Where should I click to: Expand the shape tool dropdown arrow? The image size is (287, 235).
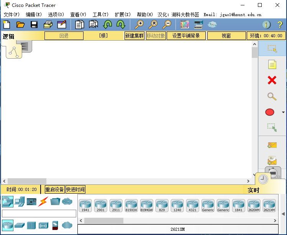coord(283,112)
